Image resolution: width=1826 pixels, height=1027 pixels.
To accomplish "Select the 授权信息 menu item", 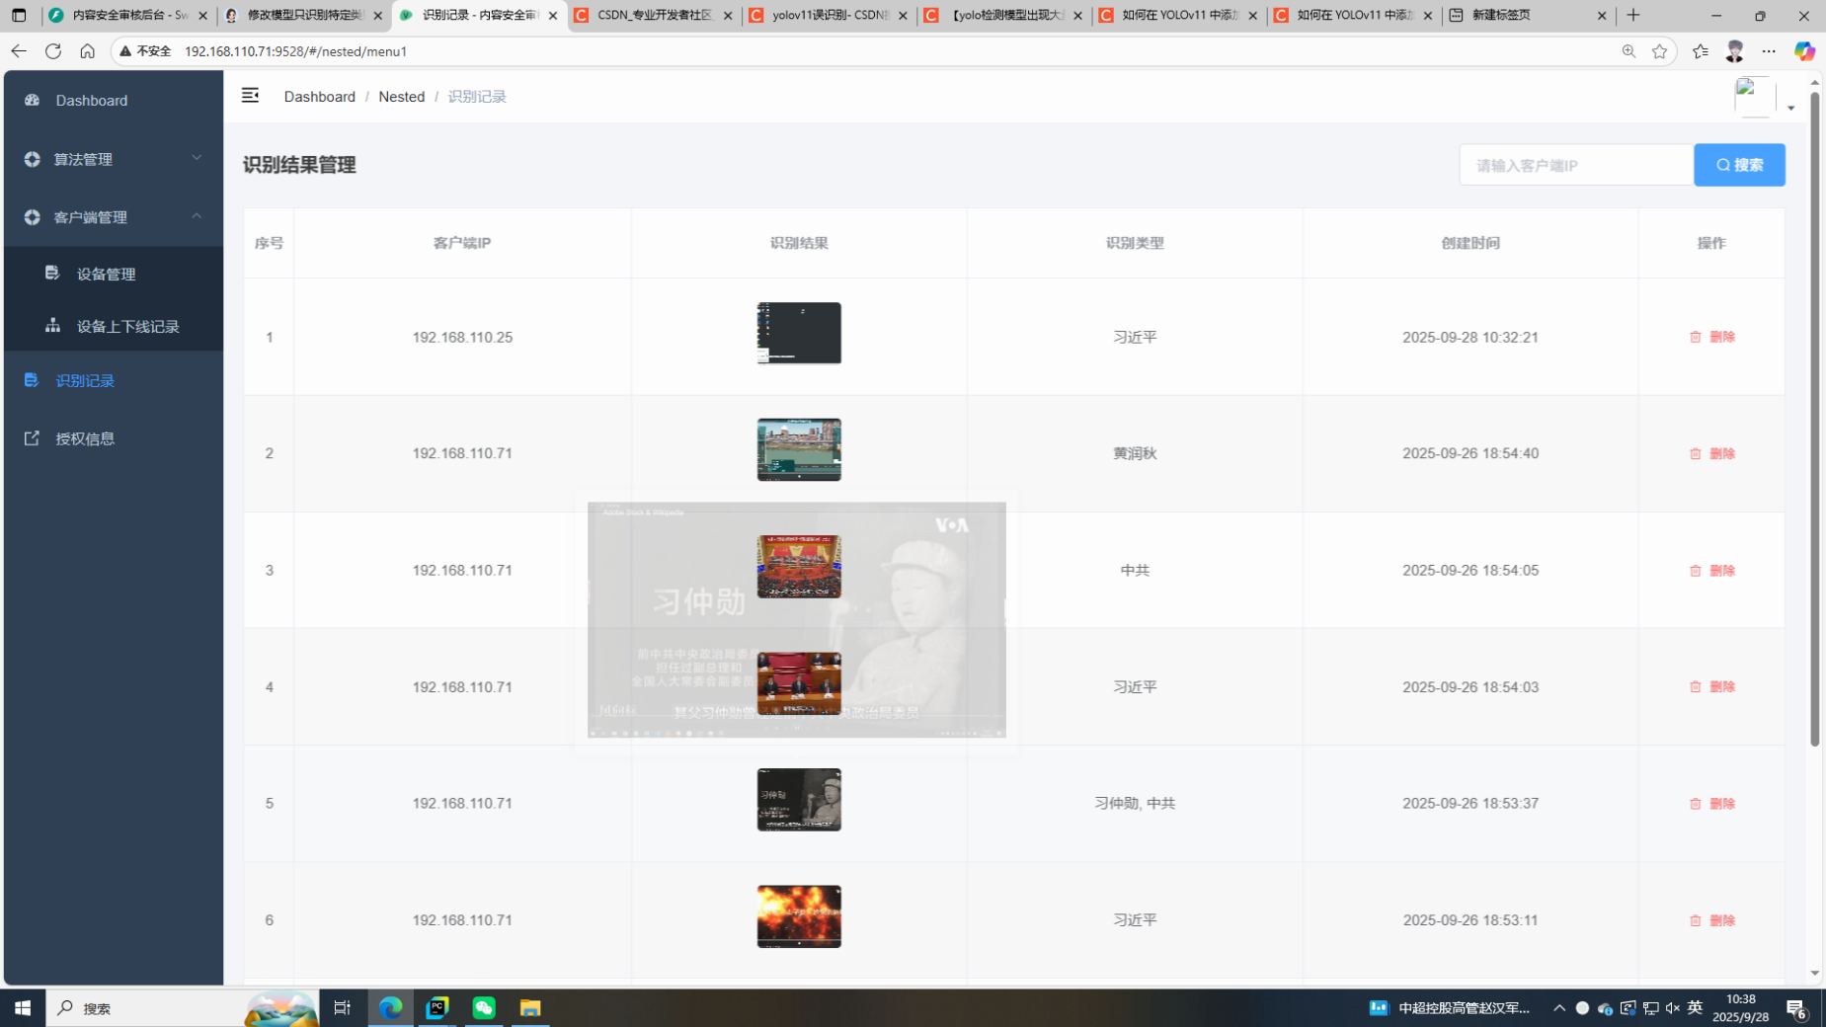I will (x=85, y=438).
